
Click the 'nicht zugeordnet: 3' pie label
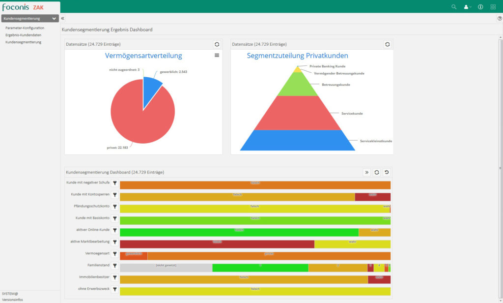(124, 70)
